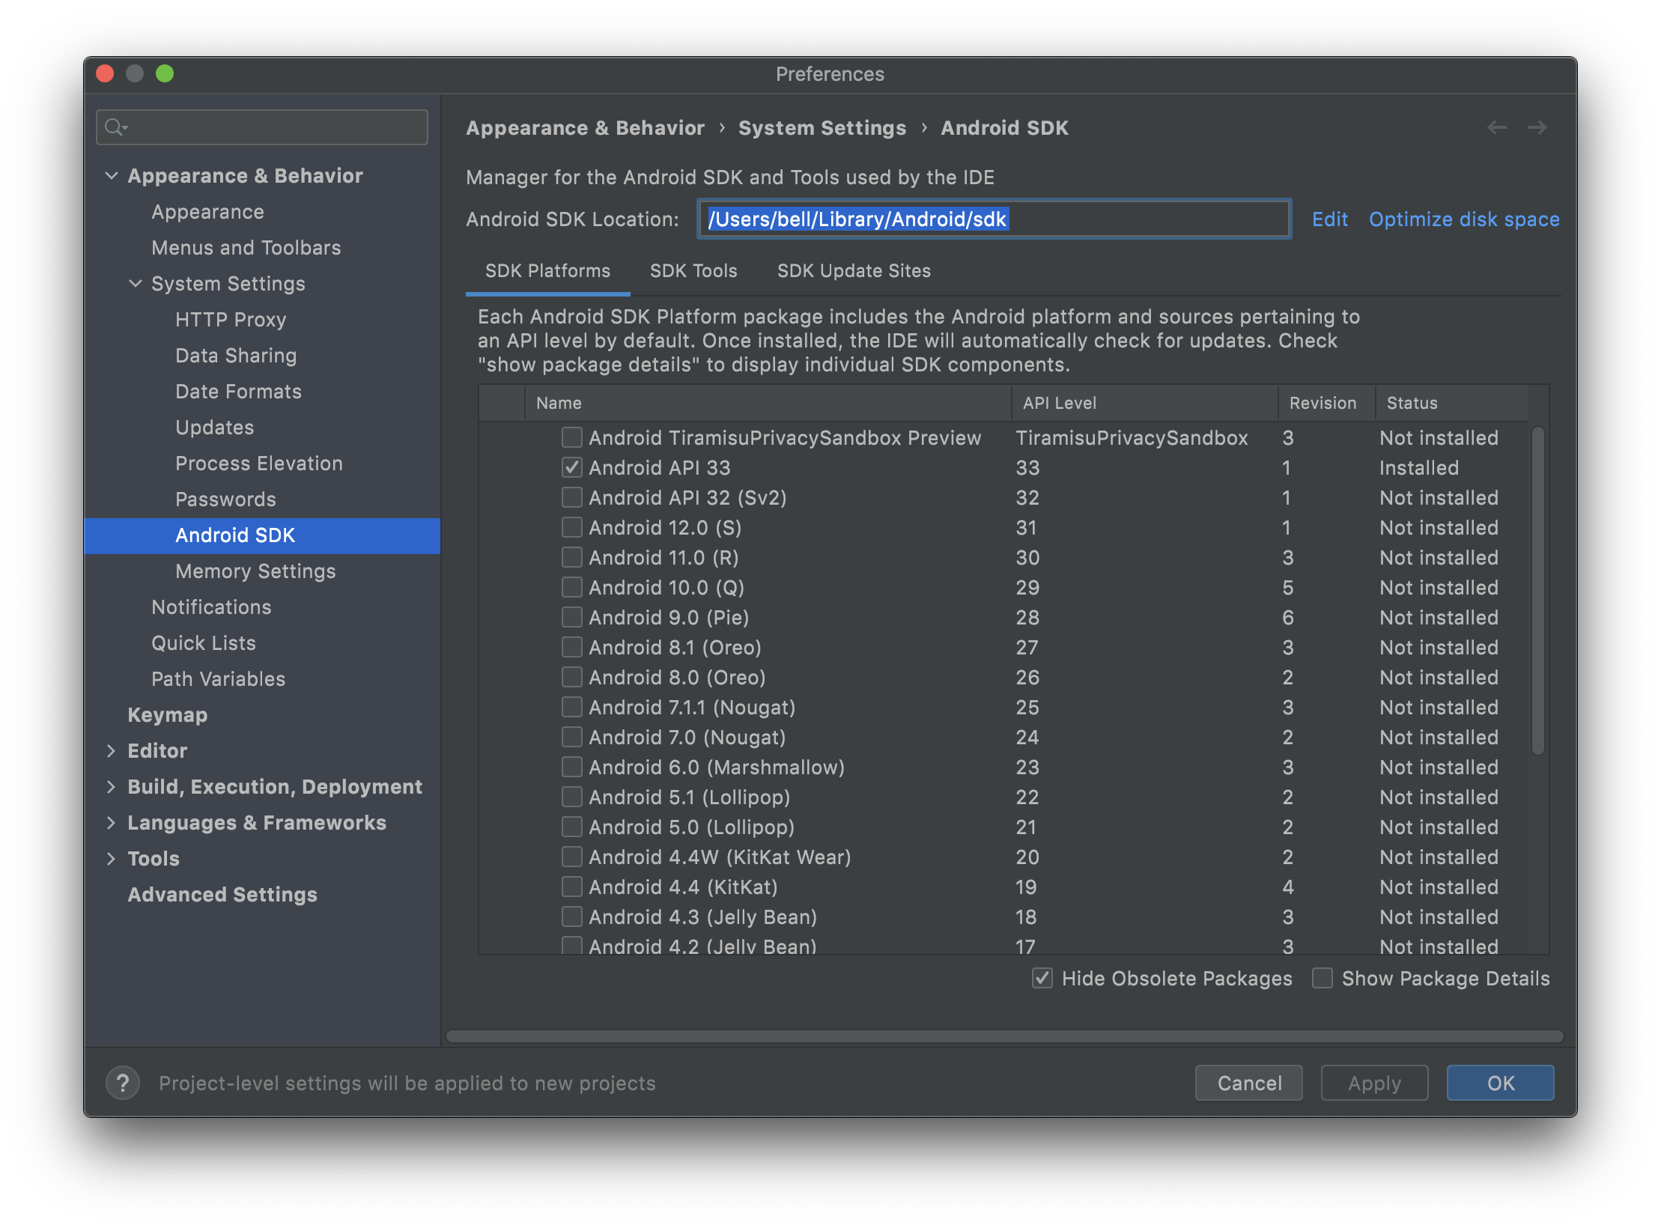Check the Android 10.0 (Q) checkbox

click(572, 587)
